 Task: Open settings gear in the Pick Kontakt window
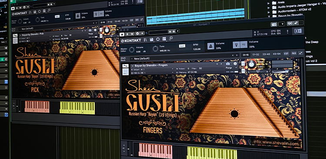(x=39, y=12)
